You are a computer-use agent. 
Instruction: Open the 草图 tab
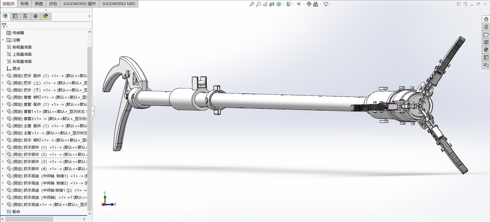pos(39,4)
